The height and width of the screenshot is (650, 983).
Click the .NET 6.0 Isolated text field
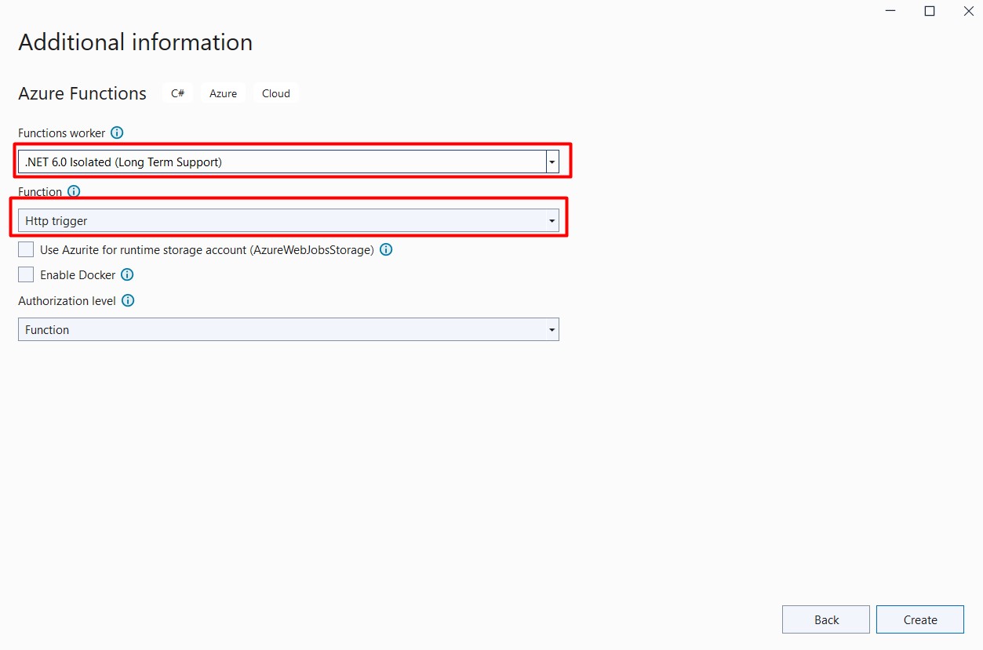point(282,162)
